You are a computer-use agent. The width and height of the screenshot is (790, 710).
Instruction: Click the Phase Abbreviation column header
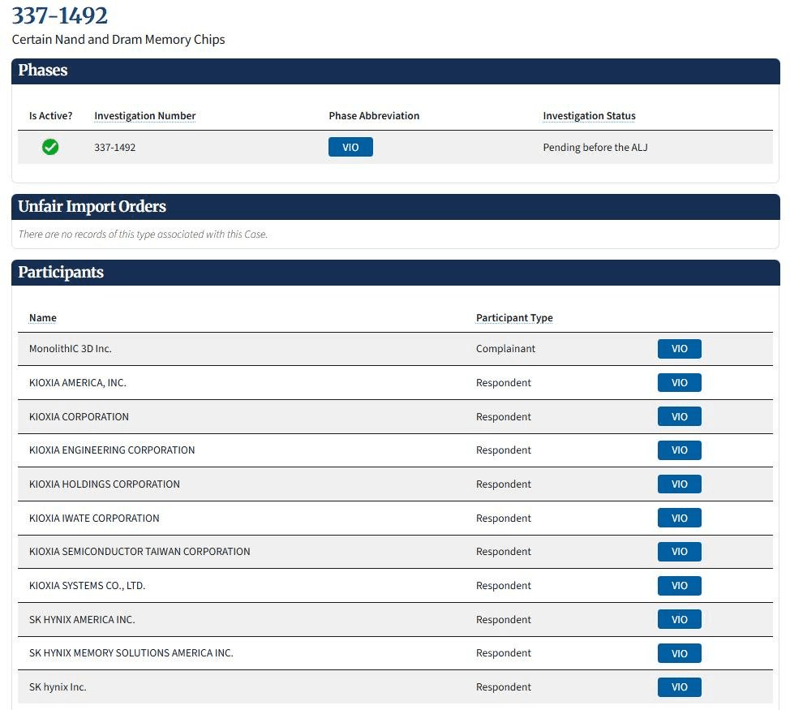click(x=374, y=116)
